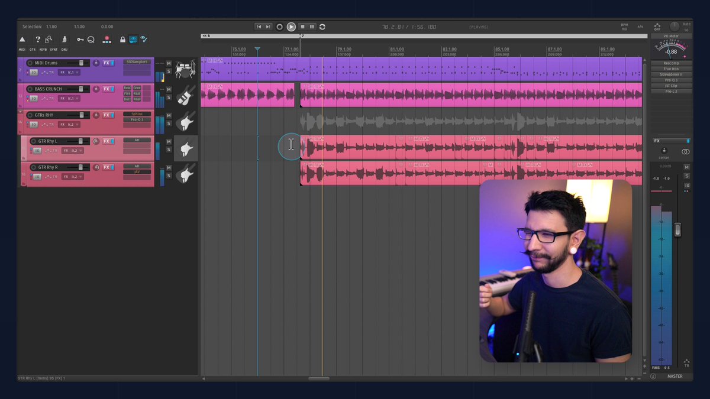Click the automation OFF icon near rate knob
Viewport: 710px width, 399px height.
[x=657, y=27]
